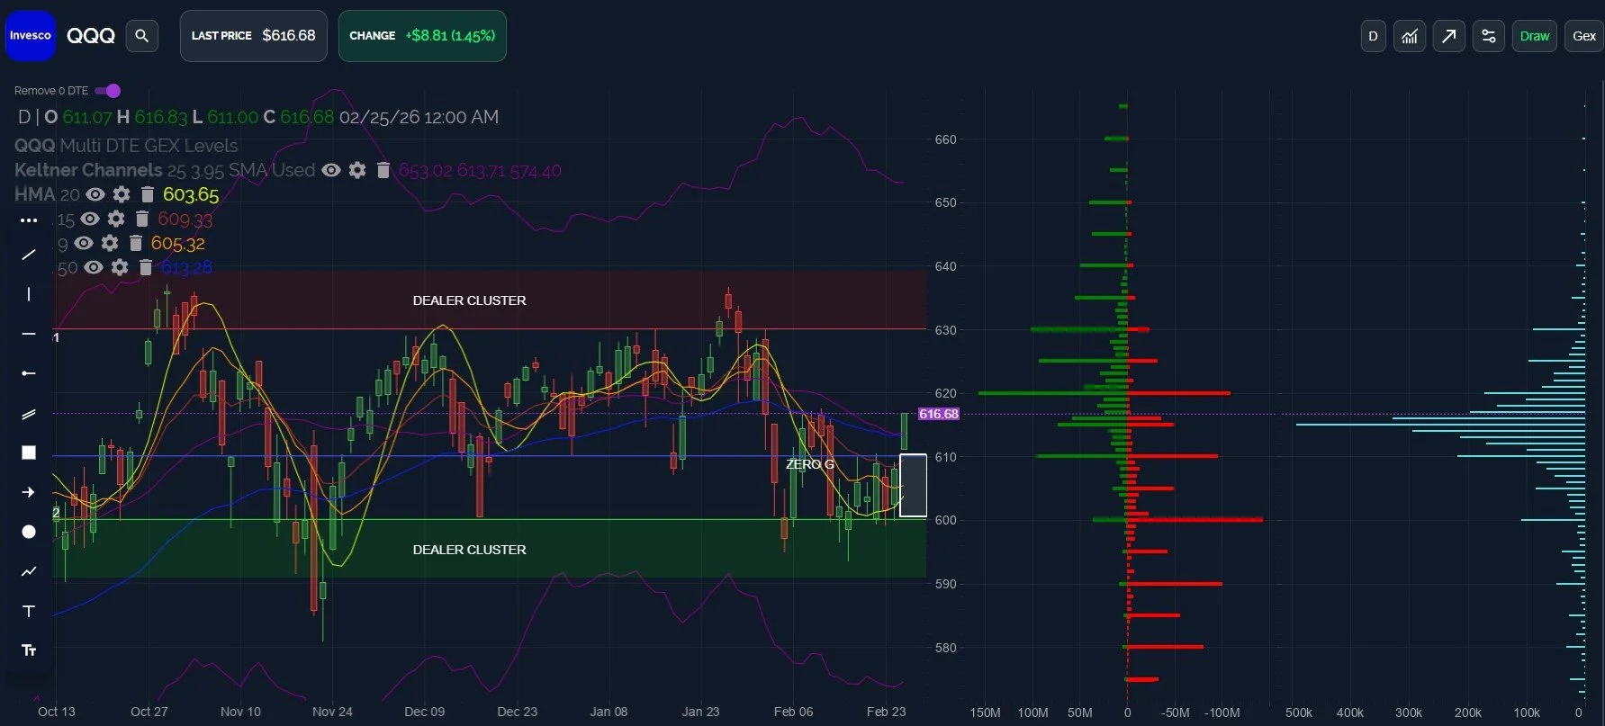Open Keltner Channels settings gear
The height and width of the screenshot is (726, 1605).
[x=357, y=170]
